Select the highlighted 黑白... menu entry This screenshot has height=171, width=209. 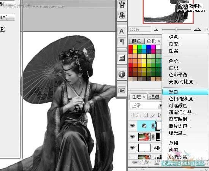(185, 92)
